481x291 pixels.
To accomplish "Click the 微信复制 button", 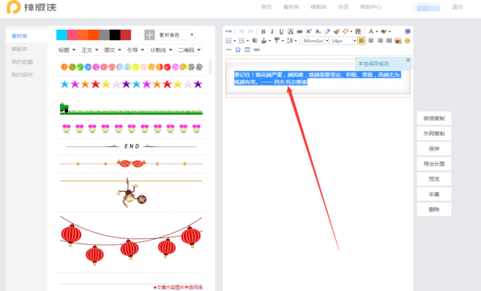I will click(434, 118).
